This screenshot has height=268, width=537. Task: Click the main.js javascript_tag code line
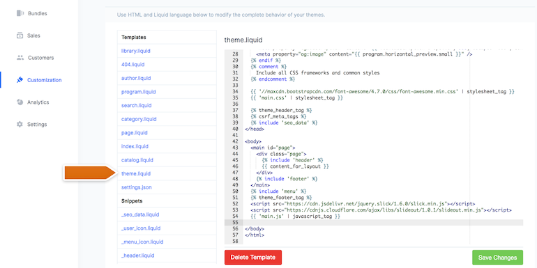coord(296,216)
